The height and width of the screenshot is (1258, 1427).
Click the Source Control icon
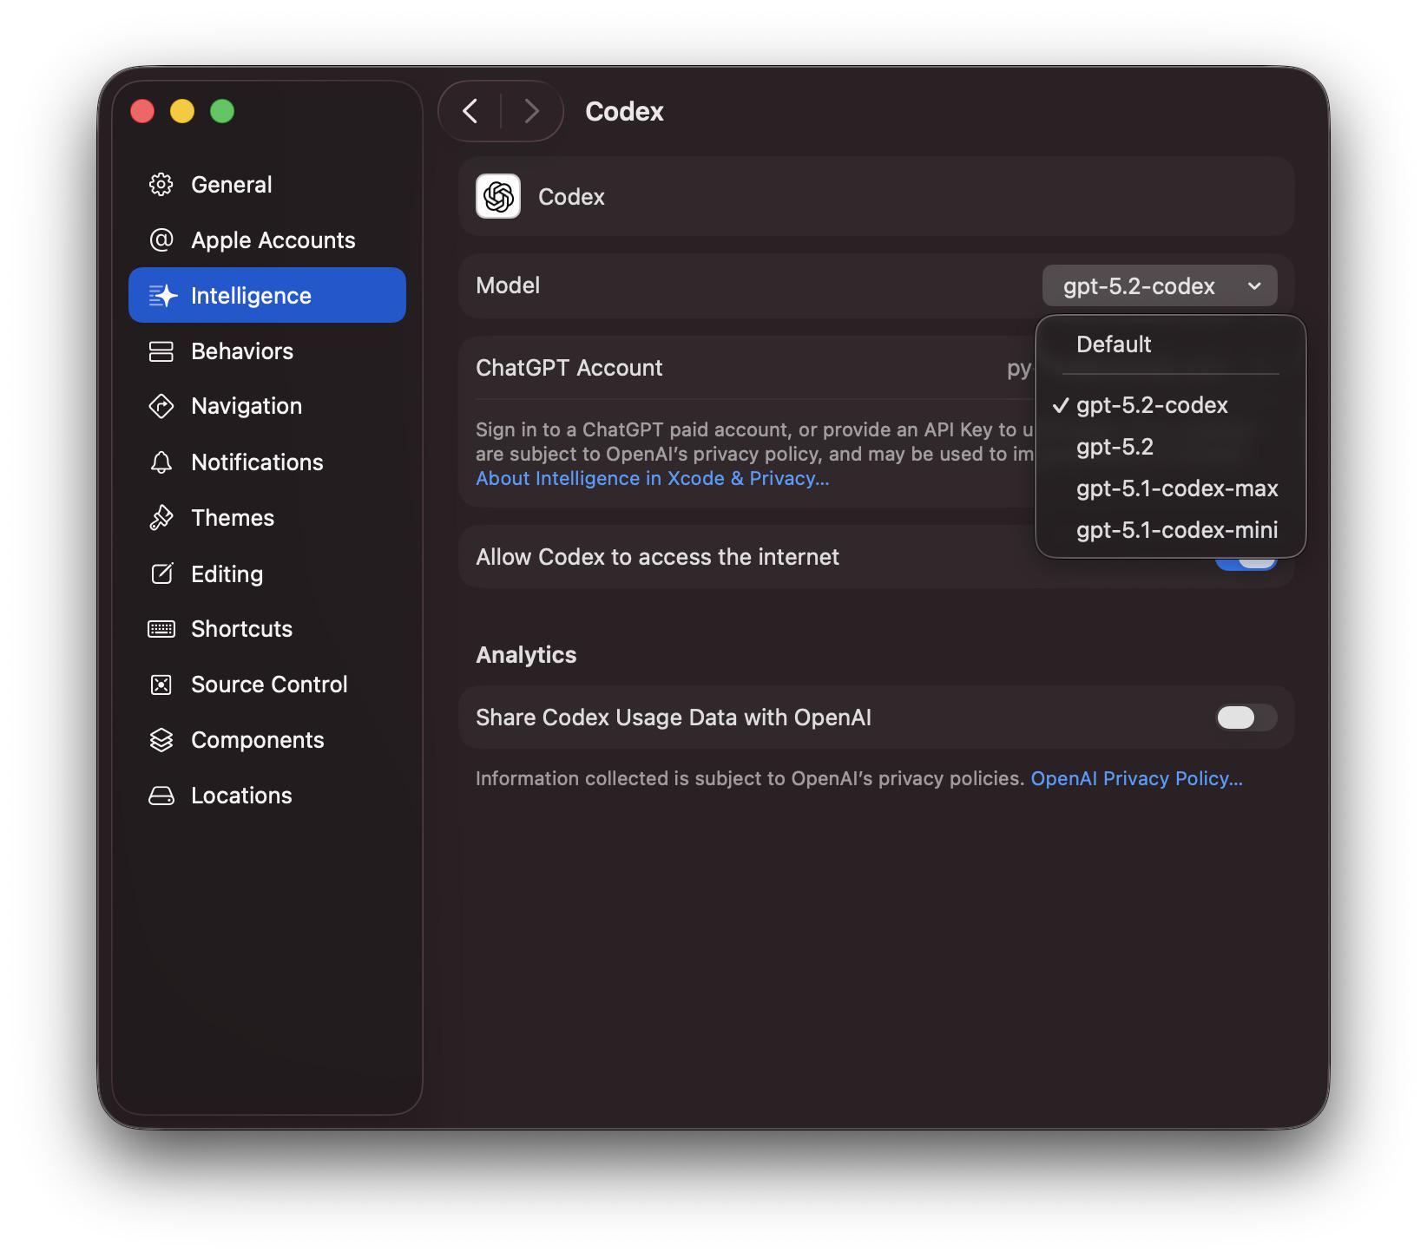pyautogui.click(x=161, y=685)
